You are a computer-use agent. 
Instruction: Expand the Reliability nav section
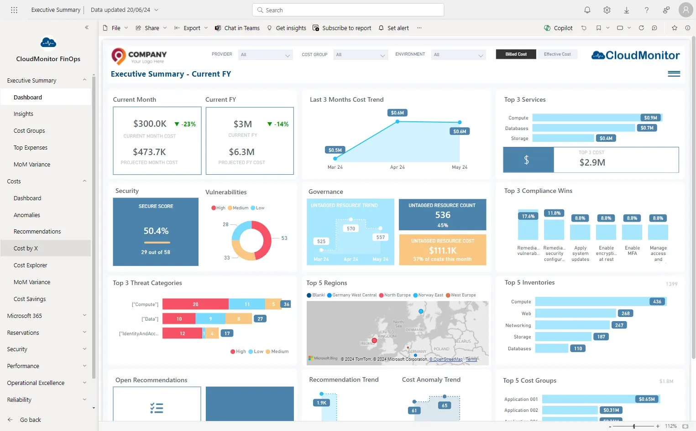tap(84, 400)
